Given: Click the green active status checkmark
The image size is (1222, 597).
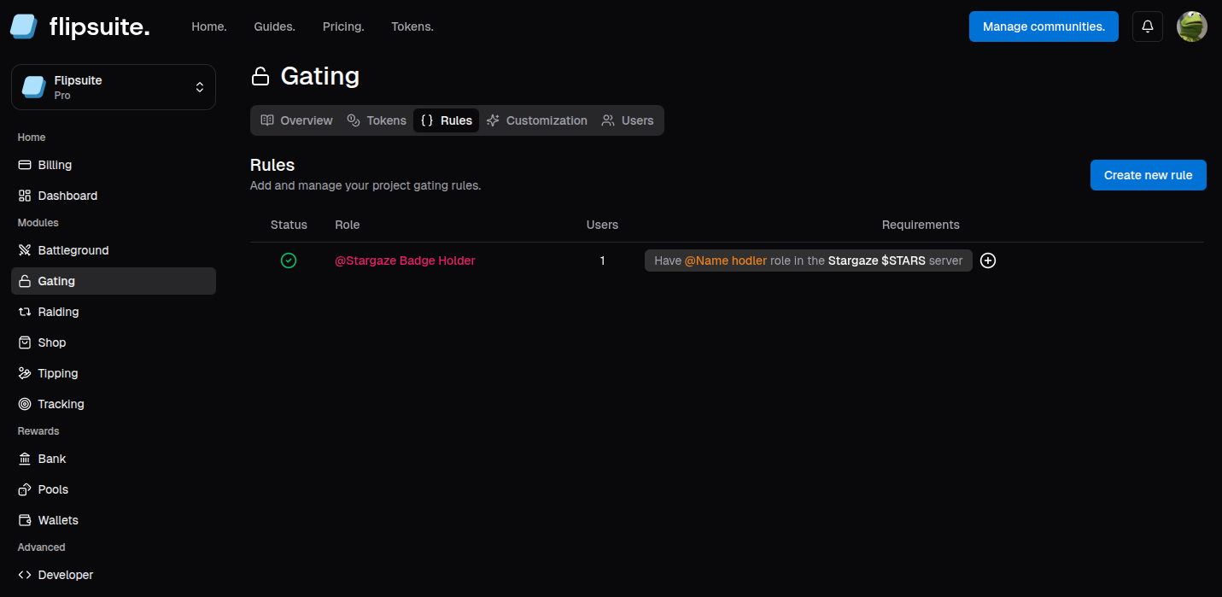Looking at the screenshot, I should click(x=289, y=260).
